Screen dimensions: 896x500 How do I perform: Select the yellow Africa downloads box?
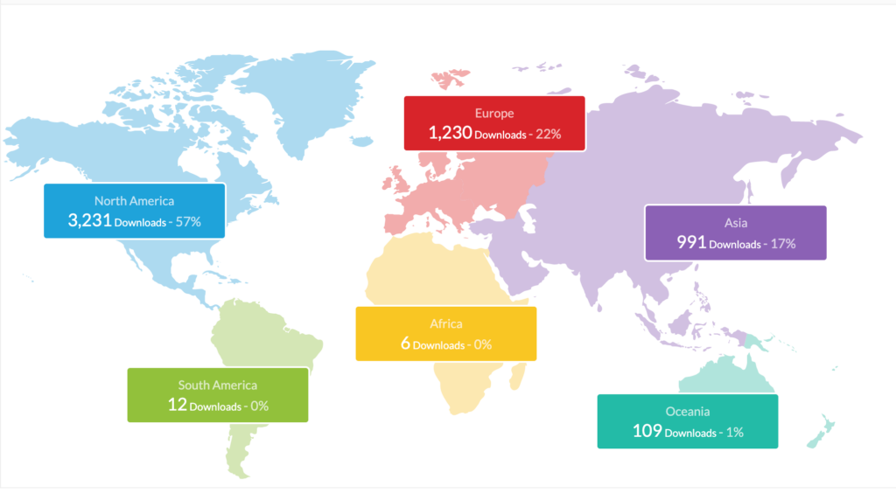(445, 333)
